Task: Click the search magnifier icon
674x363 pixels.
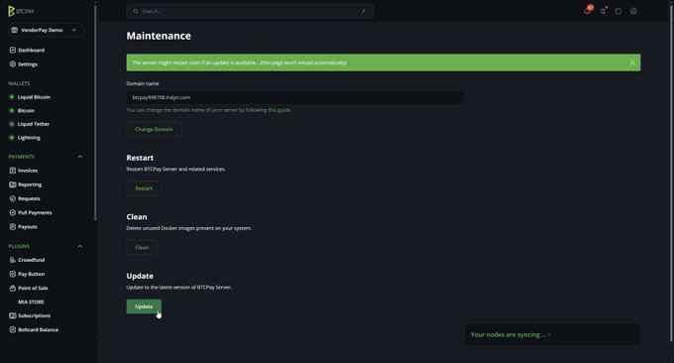Action: point(136,11)
